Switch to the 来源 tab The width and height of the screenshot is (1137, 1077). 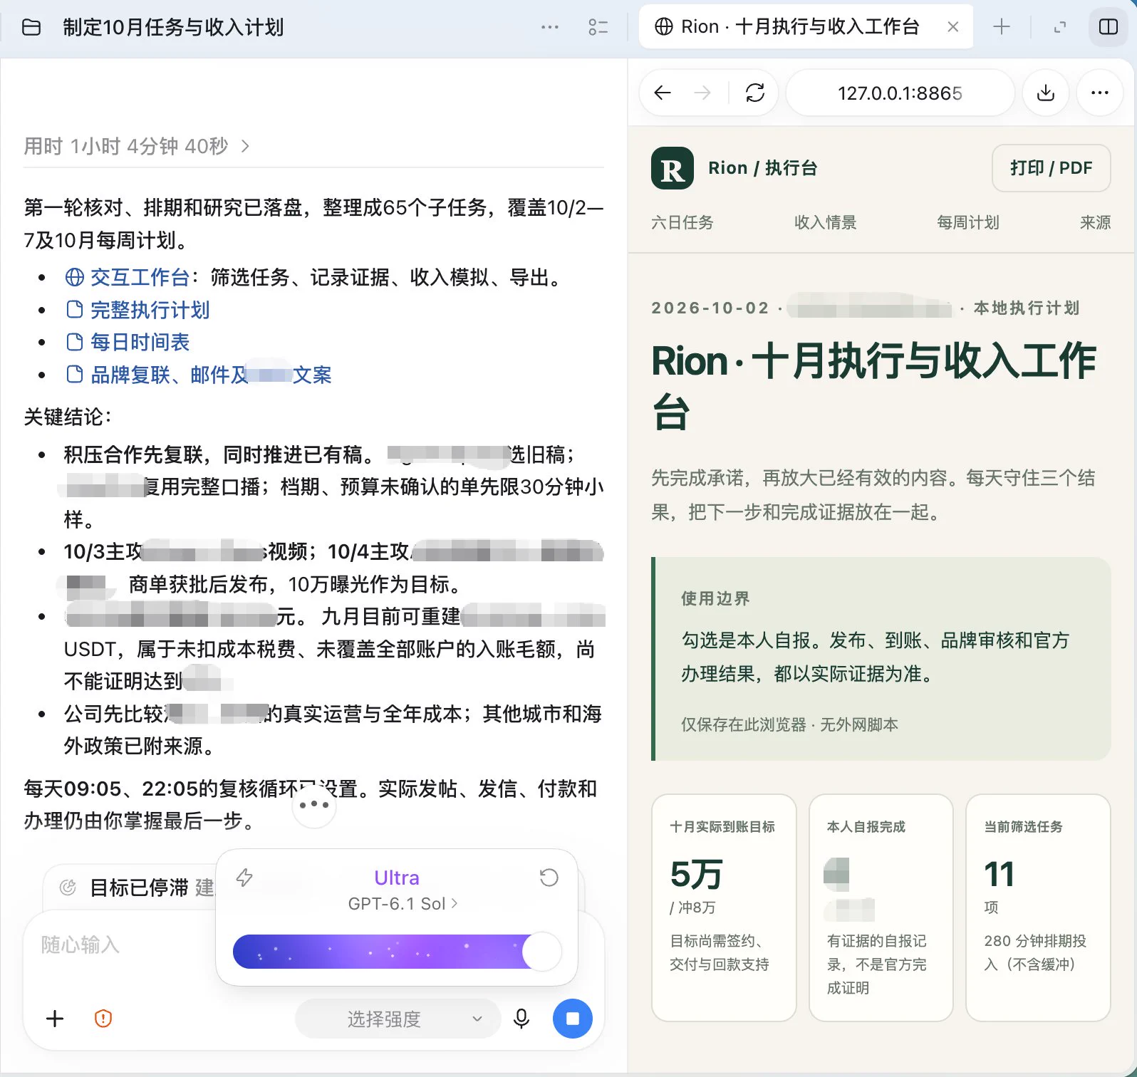point(1095,222)
